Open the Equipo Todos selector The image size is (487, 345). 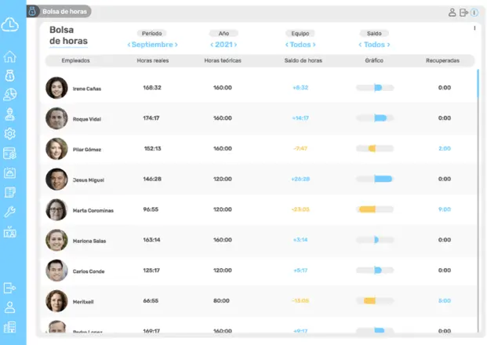(300, 45)
